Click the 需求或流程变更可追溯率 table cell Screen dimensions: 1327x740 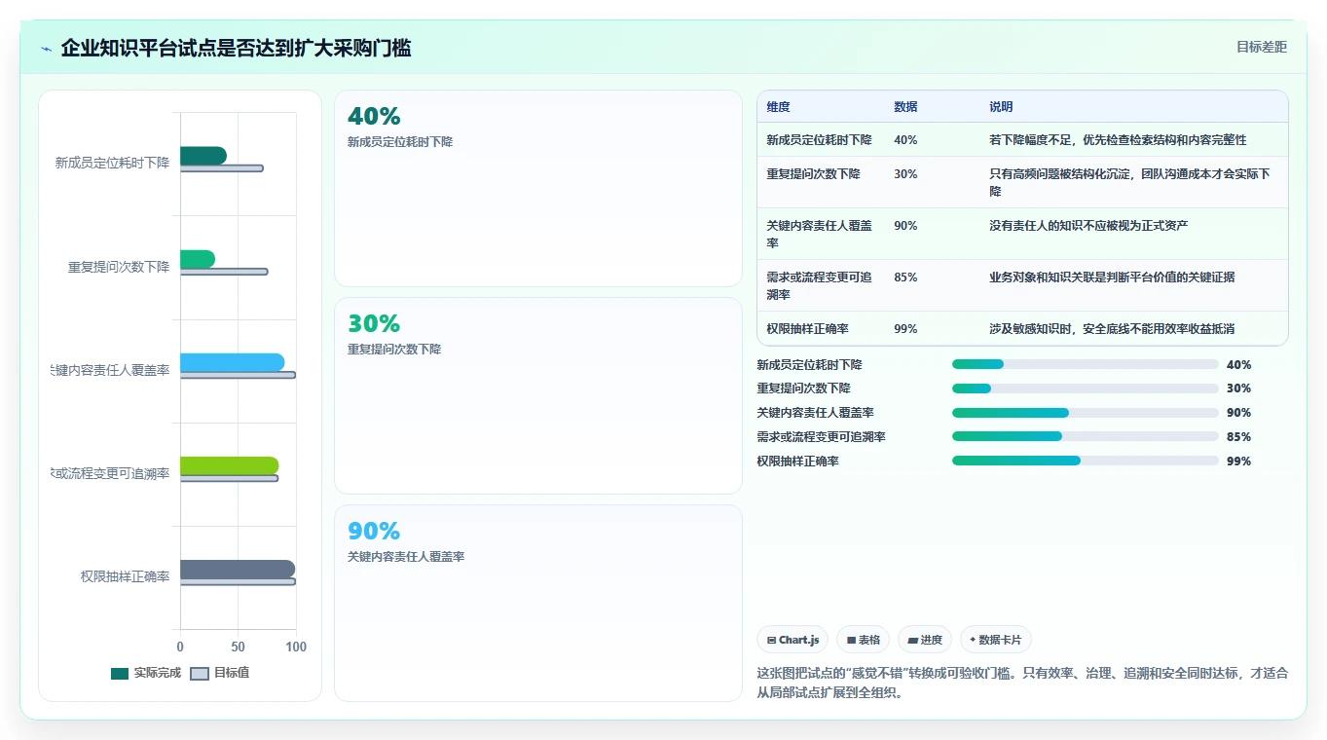pos(819,285)
